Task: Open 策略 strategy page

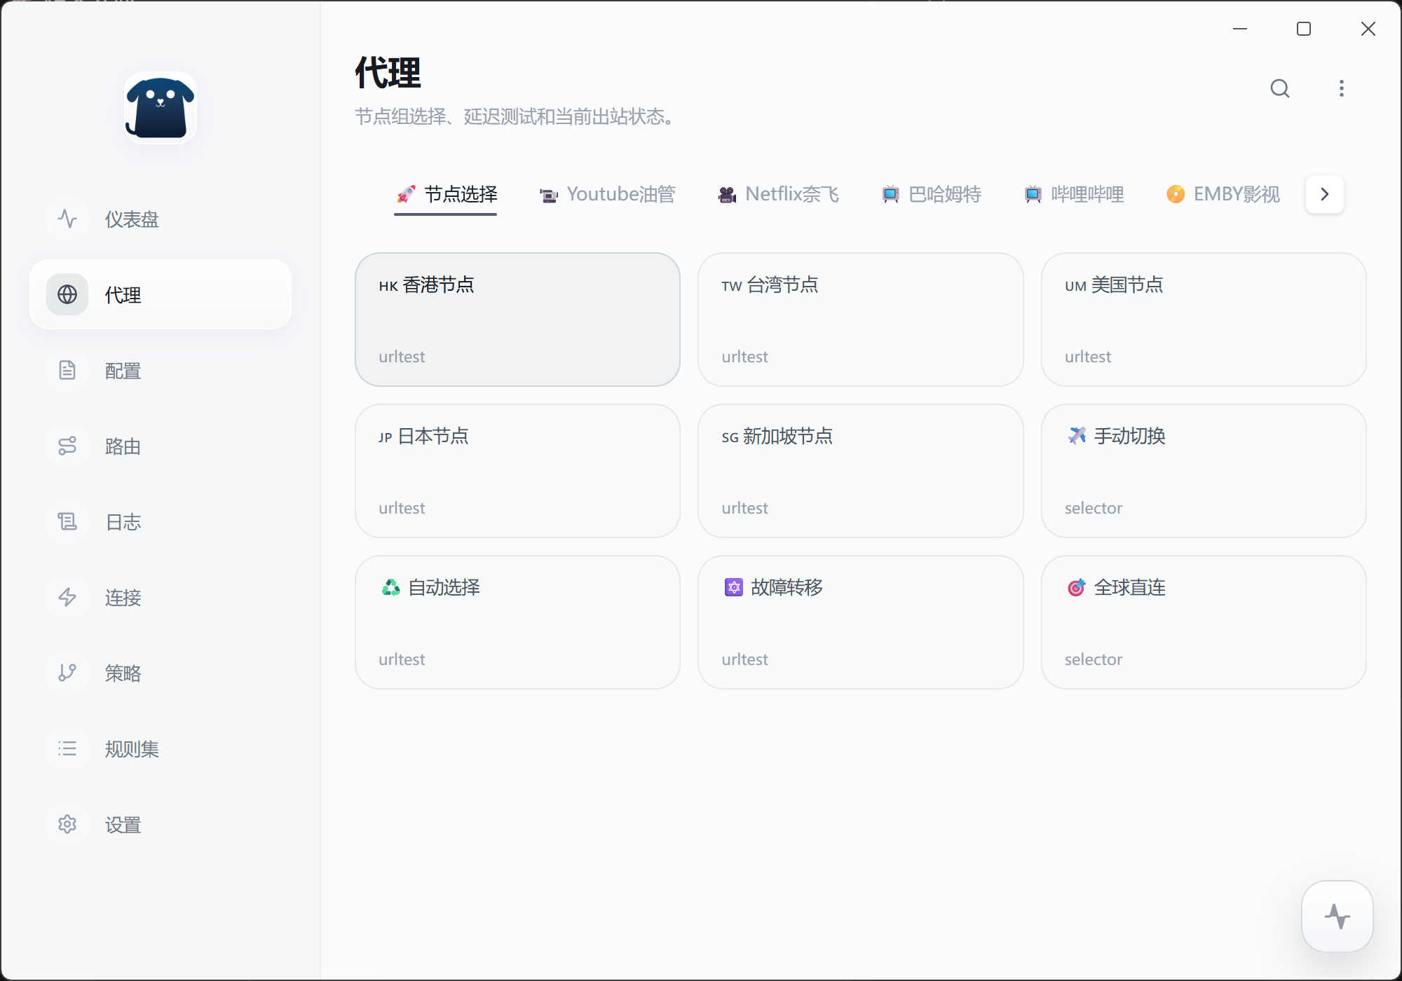Action: (x=123, y=673)
